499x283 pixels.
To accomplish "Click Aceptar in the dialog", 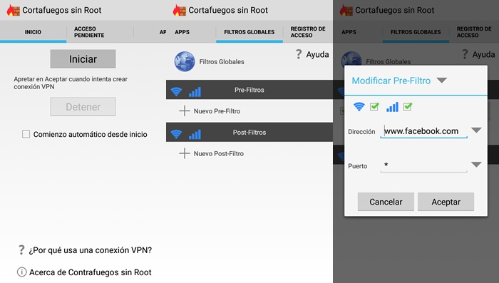I will (x=446, y=202).
